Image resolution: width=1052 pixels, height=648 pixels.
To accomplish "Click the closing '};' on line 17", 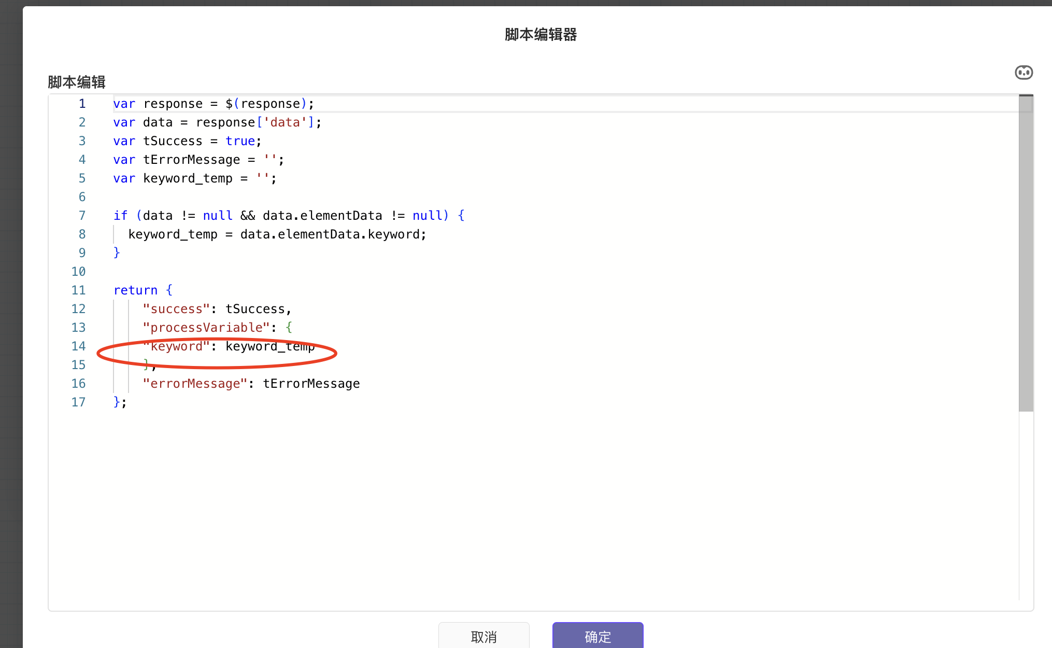I will [120, 402].
